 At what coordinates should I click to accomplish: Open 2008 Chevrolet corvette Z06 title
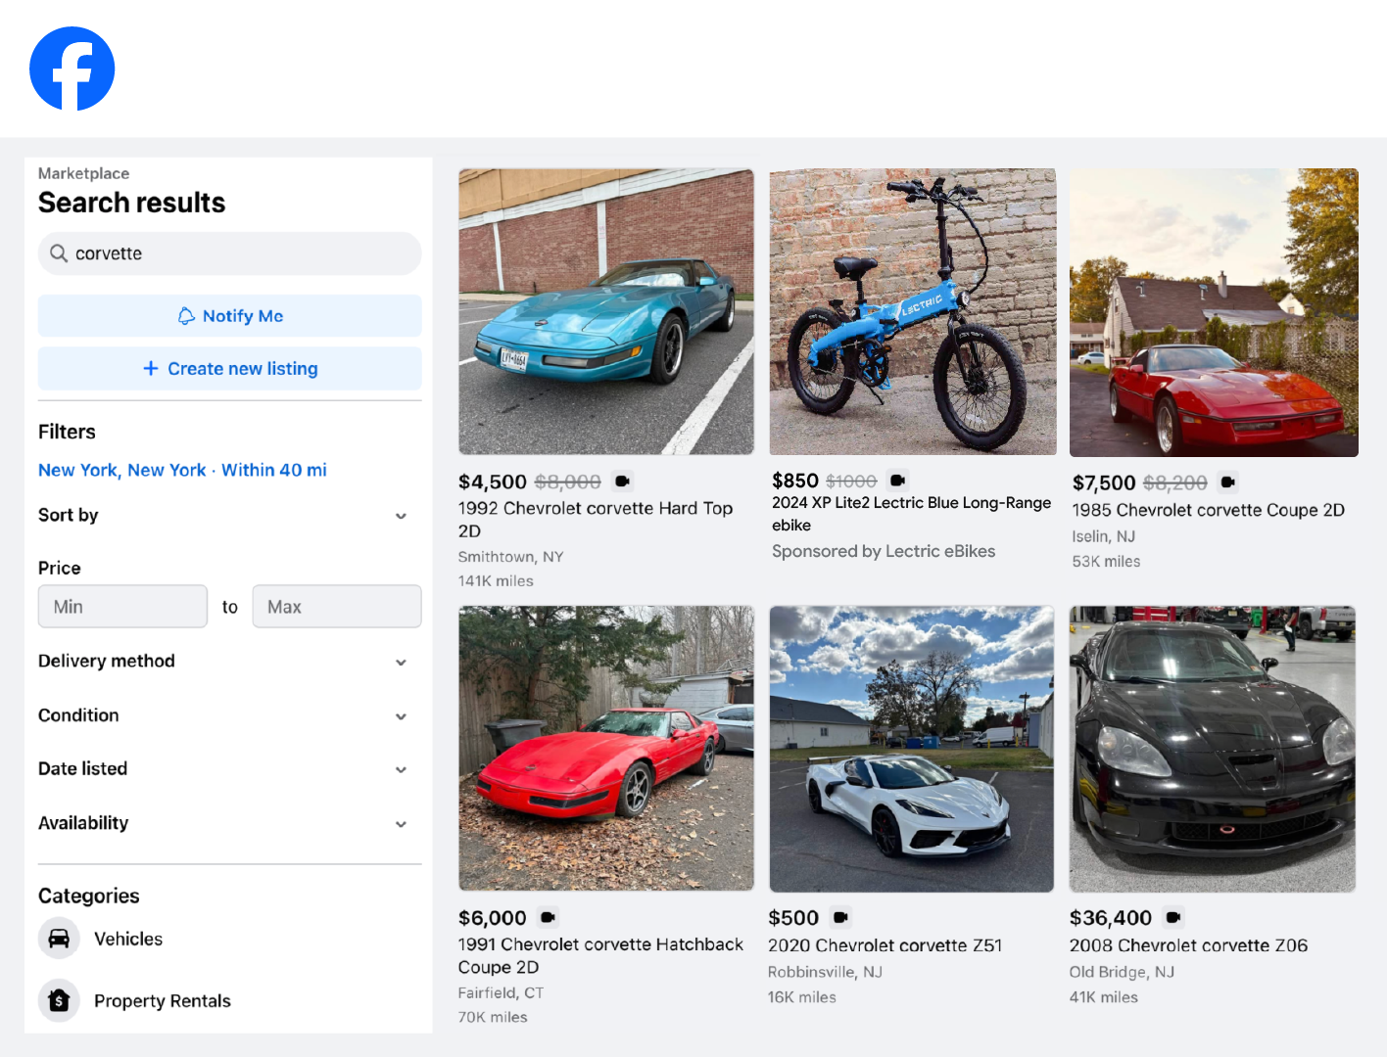tap(1189, 945)
